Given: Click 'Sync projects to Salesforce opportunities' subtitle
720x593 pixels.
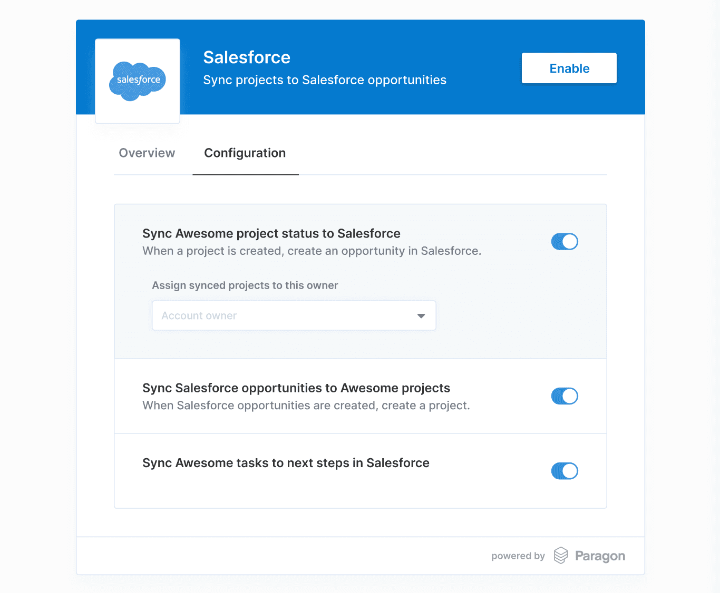Looking at the screenshot, I should [x=325, y=80].
